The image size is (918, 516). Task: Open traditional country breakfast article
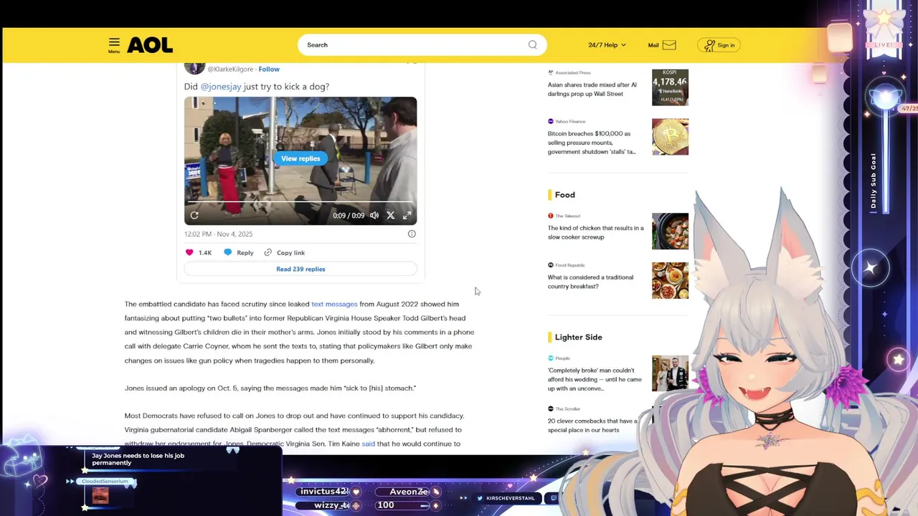(x=590, y=282)
